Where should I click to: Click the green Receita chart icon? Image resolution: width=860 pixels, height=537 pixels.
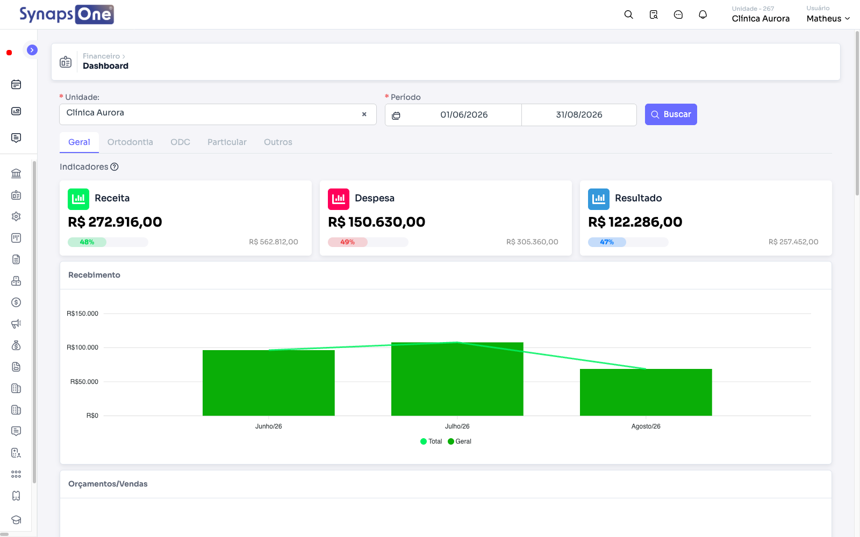[78, 199]
